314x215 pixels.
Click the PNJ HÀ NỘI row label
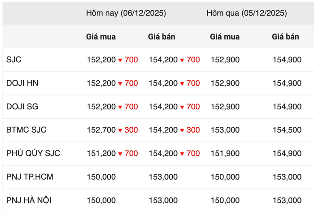pos(29,200)
